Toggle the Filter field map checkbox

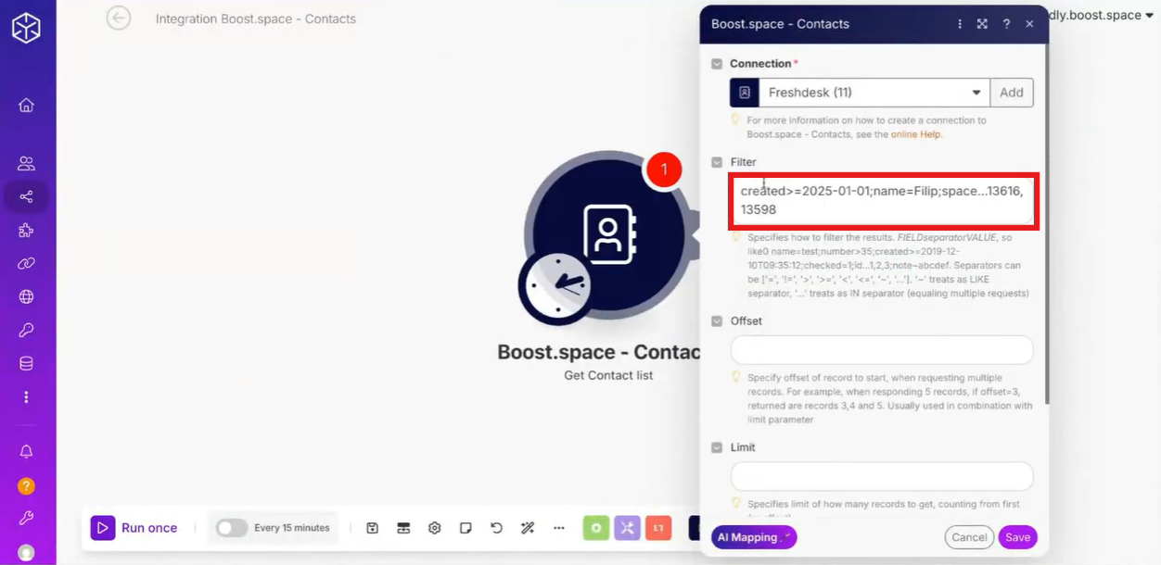tap(717, 162)
